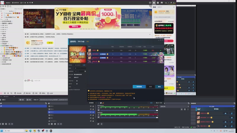The width and height of the screenshot is (237, 133).
Task: Remove the transition with trash icon
Action: pos(185,109)
